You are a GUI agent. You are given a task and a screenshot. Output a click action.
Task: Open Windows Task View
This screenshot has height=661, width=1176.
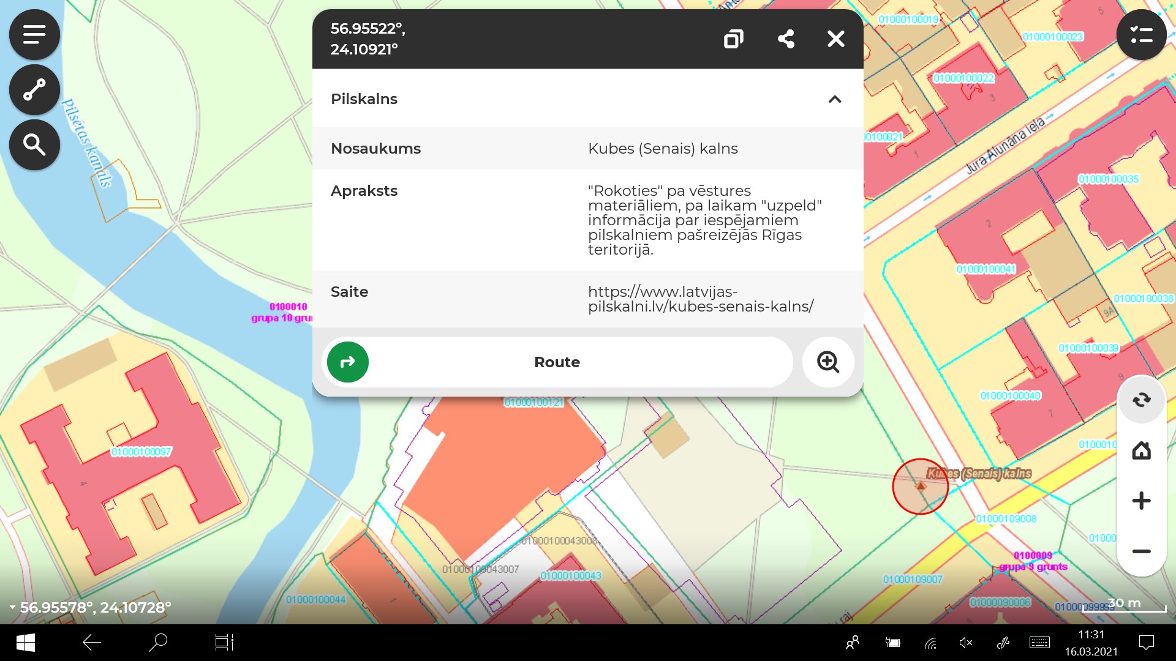click(x=224, y=643)
